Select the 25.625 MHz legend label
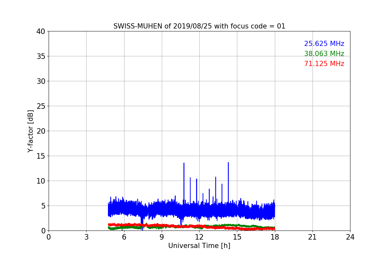The image size is (389, 259). 324,44
